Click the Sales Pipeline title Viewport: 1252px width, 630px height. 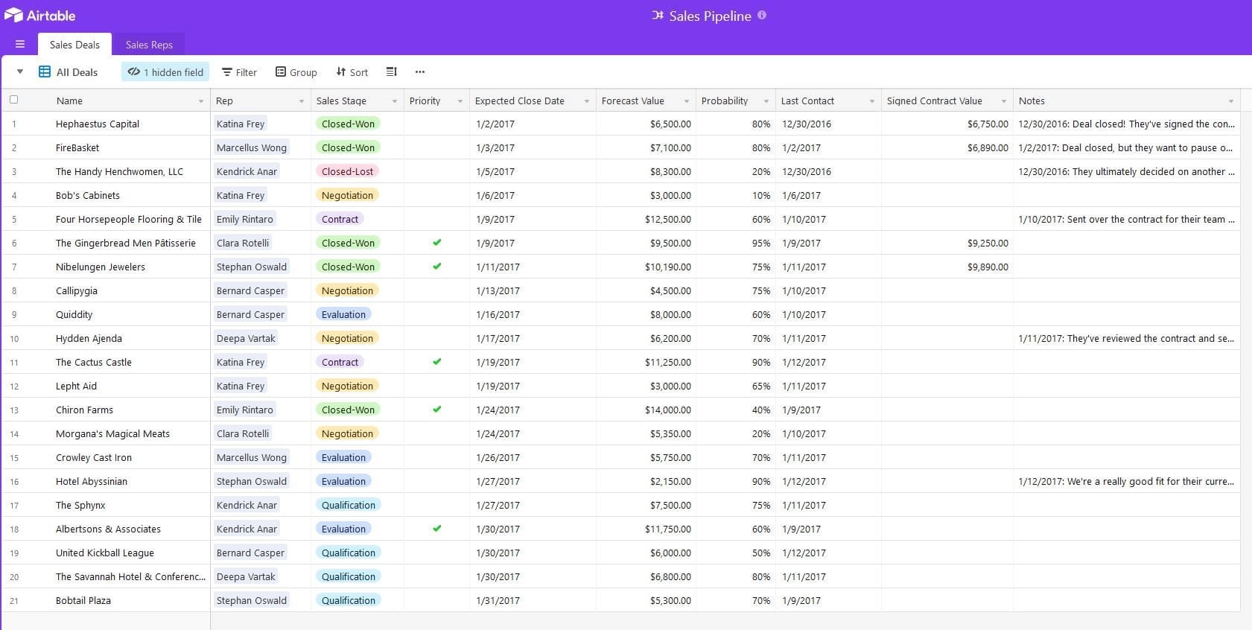pos(710,16)
